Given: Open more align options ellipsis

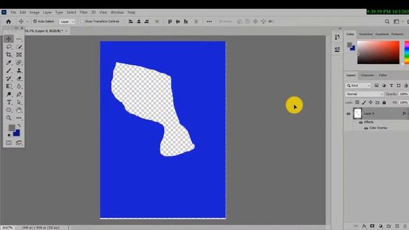Looking at the screenshot, I should point(209,21).
